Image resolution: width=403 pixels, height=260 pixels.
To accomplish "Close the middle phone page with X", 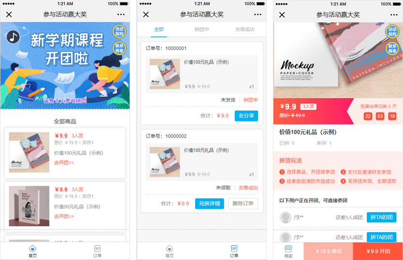I will [x=146, y=14].
